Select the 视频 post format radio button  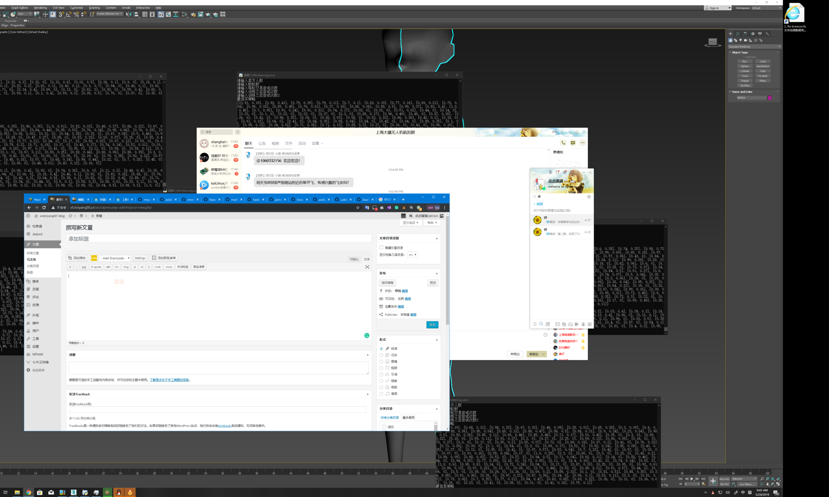tap(381, 368)
